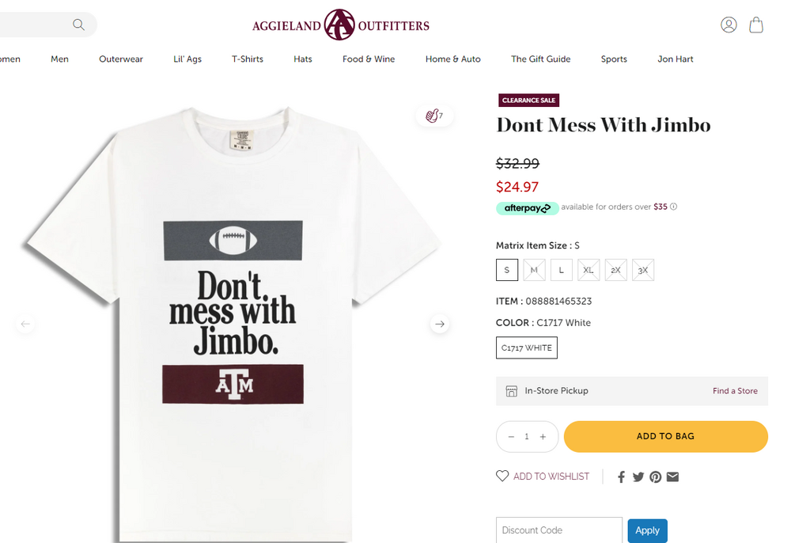
Task: Open the Outerwear menu
Action: coord(121,59)
